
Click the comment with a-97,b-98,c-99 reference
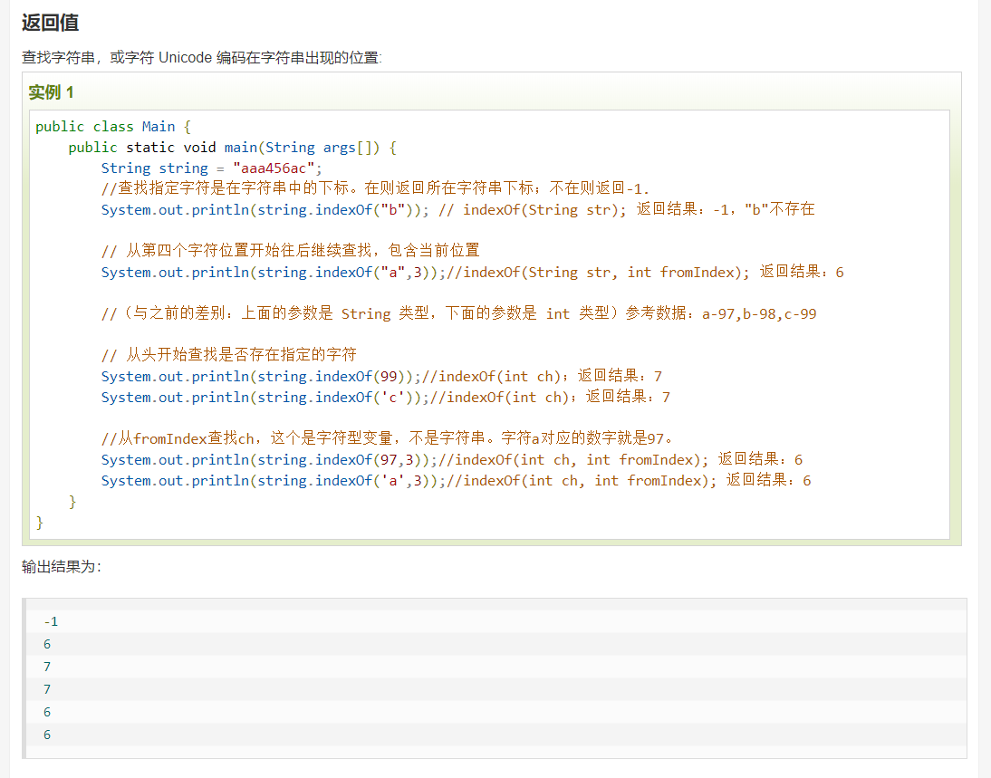459,313
